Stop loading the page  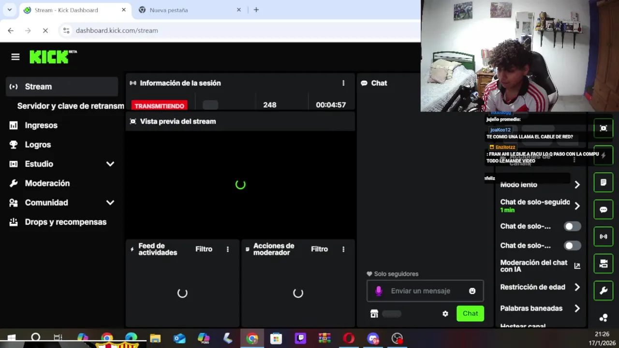[45, 30]
